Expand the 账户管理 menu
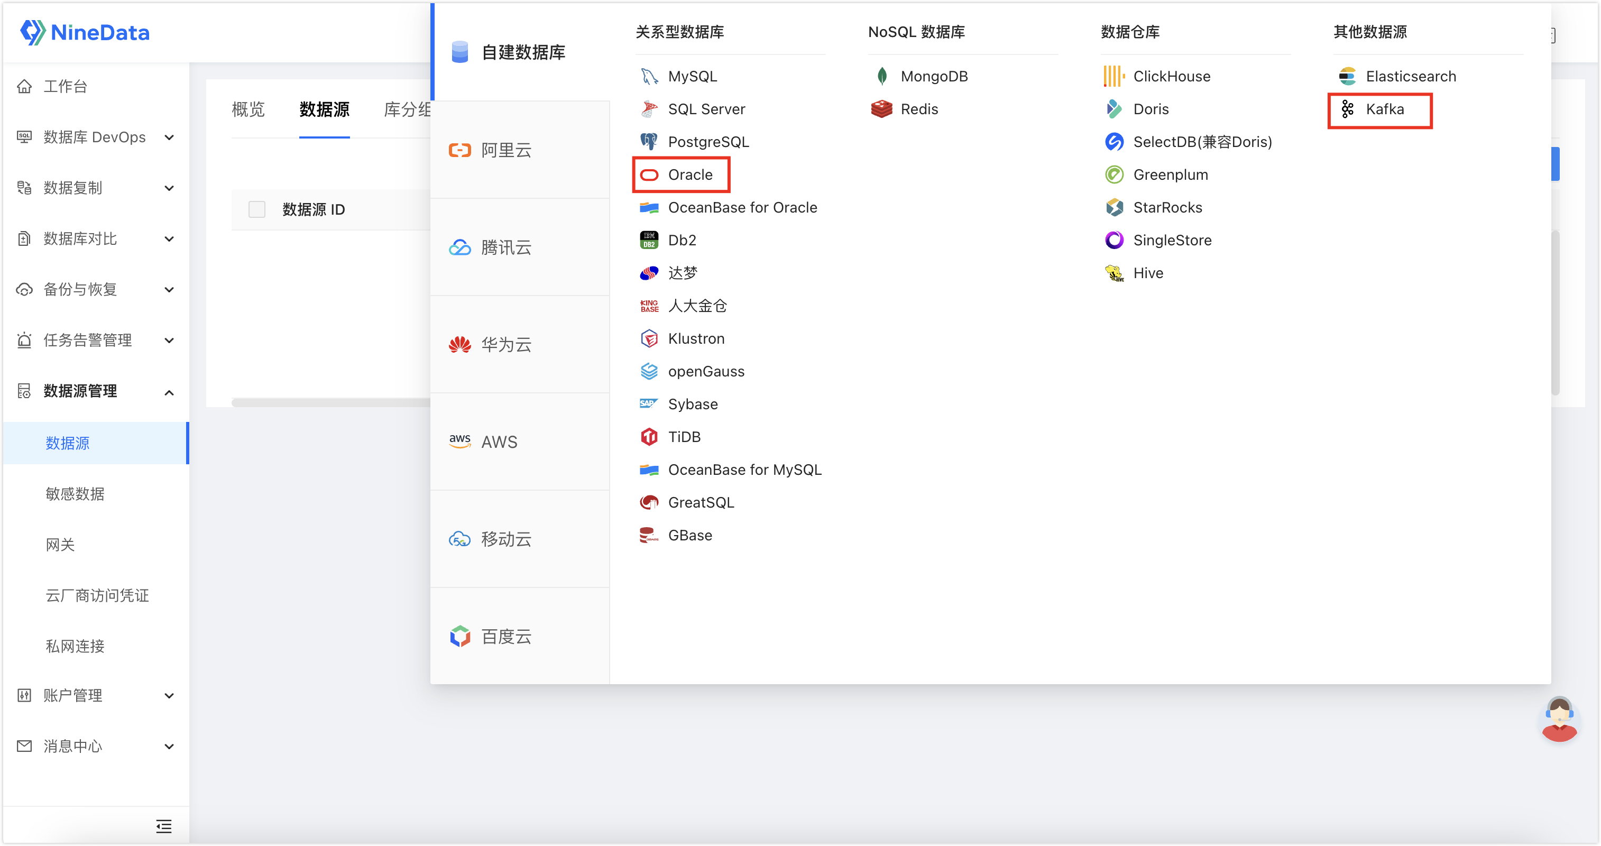Image resolution: width=1601 pixels, height=846 pixels. 96,696
